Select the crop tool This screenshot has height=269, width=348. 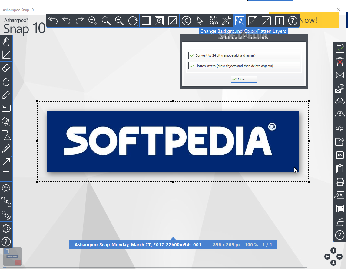click(6, 55)
